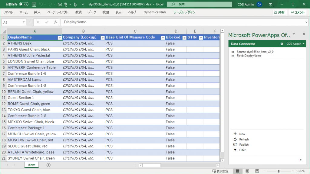
Task: Select column C header
Action: [x=135, y=31]
